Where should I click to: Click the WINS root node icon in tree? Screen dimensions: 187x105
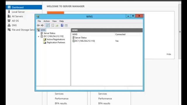(x=38, y=30)
